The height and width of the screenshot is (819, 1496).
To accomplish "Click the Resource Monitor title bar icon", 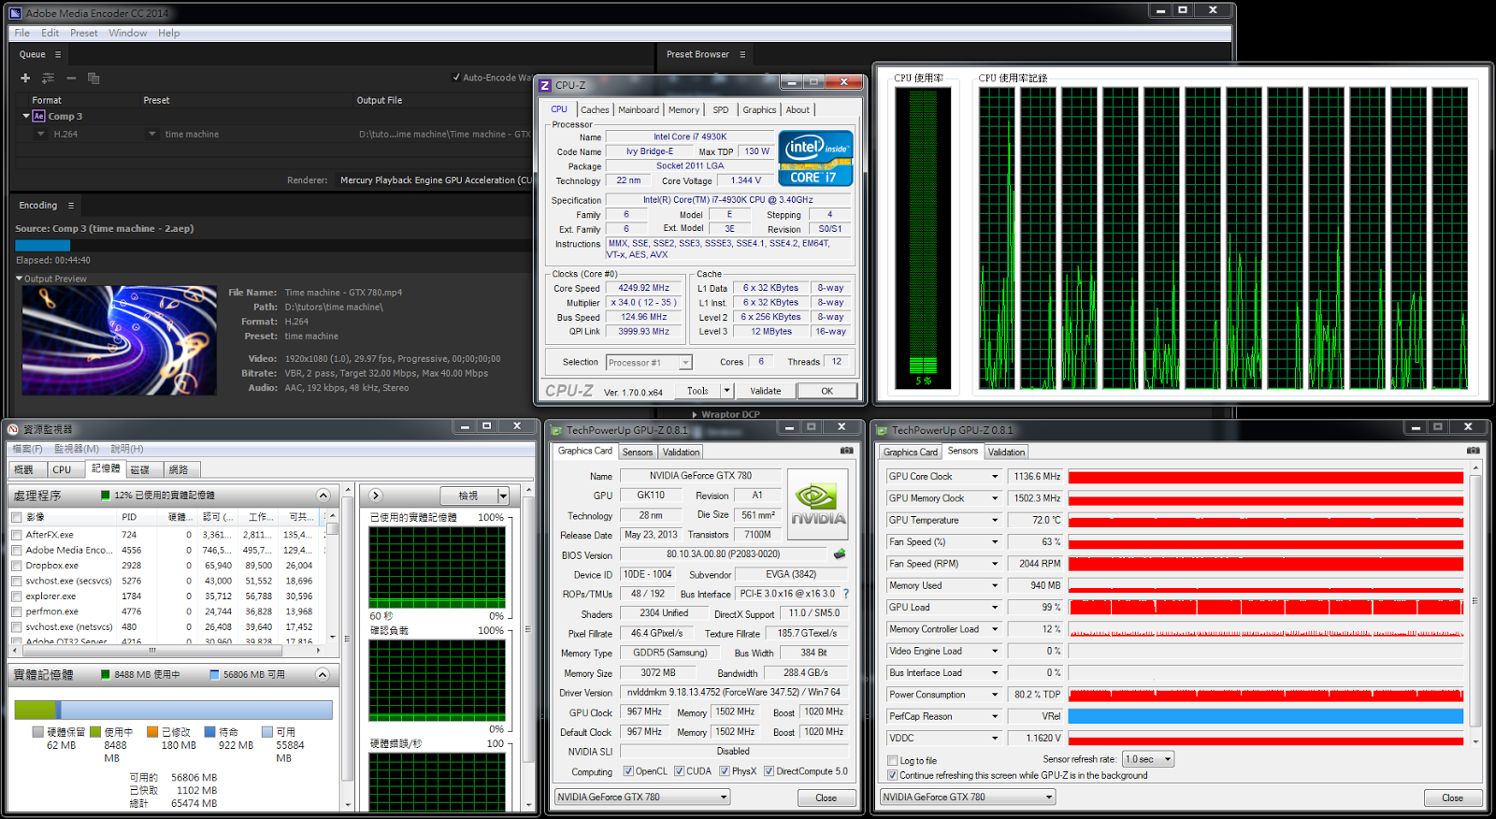I will pyautogui.click(x=13, y=429).
